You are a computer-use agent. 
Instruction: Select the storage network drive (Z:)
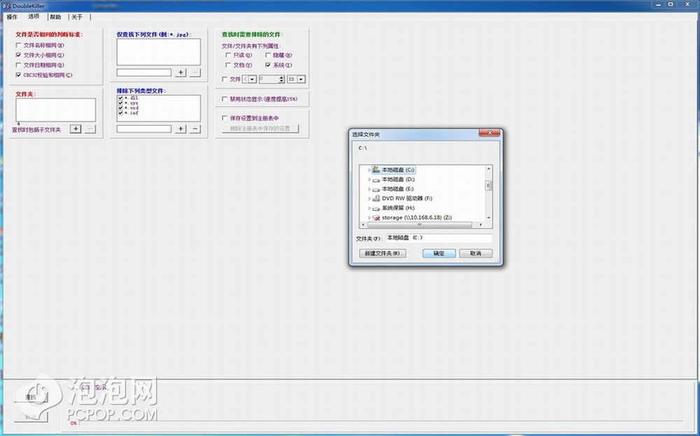(x=417, y=217)
